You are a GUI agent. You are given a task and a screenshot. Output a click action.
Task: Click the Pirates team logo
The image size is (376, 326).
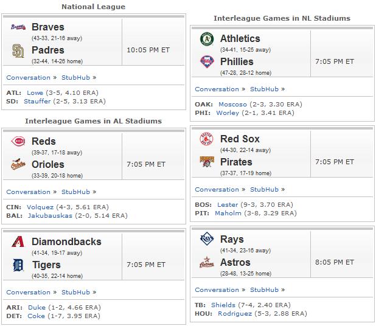207,162
